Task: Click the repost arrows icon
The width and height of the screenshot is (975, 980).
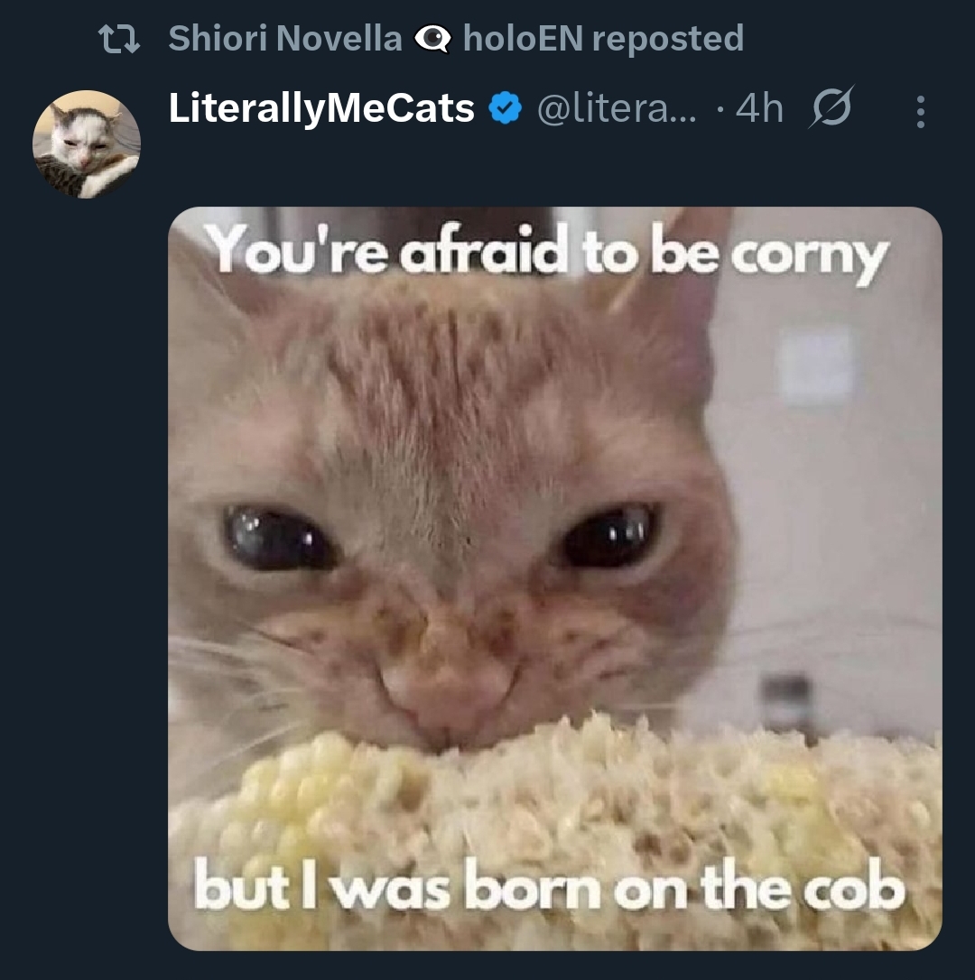Action: (119, 39)
